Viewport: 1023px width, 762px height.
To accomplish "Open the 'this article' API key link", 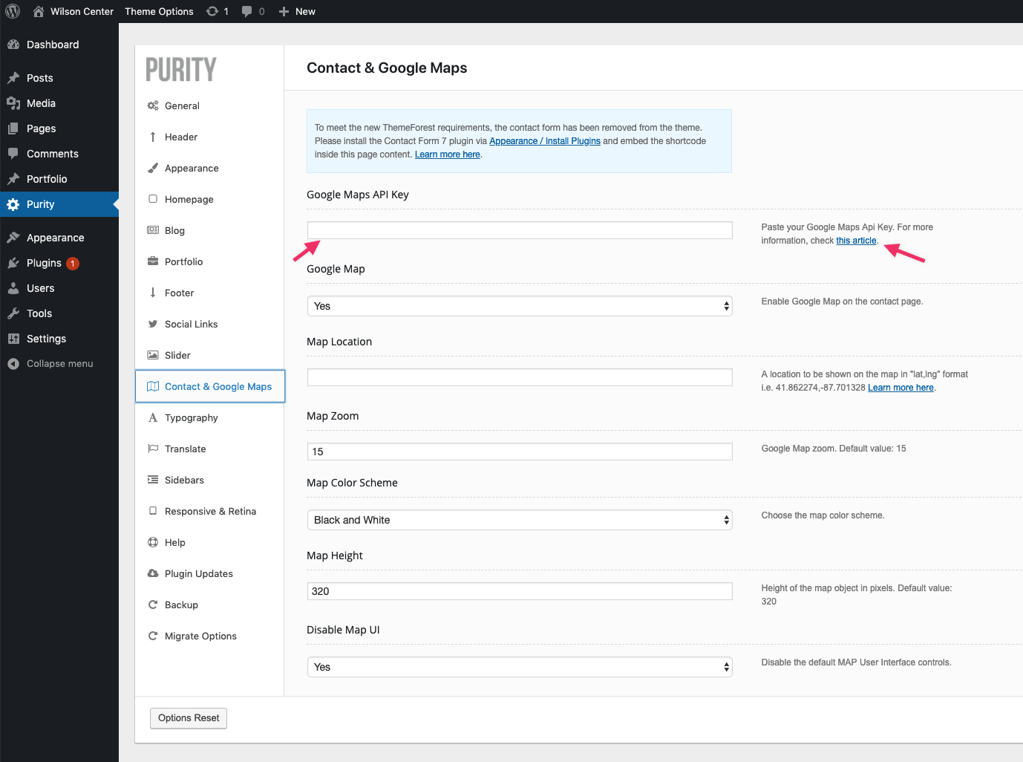I will [x=856, y=241].
